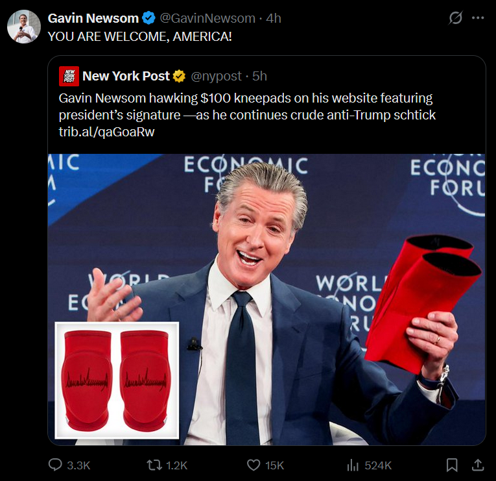Follow the trib.al/qaGoaRw article link
Image resolution: width=496 pixels, height=481 pixels.
pos(106,132)
